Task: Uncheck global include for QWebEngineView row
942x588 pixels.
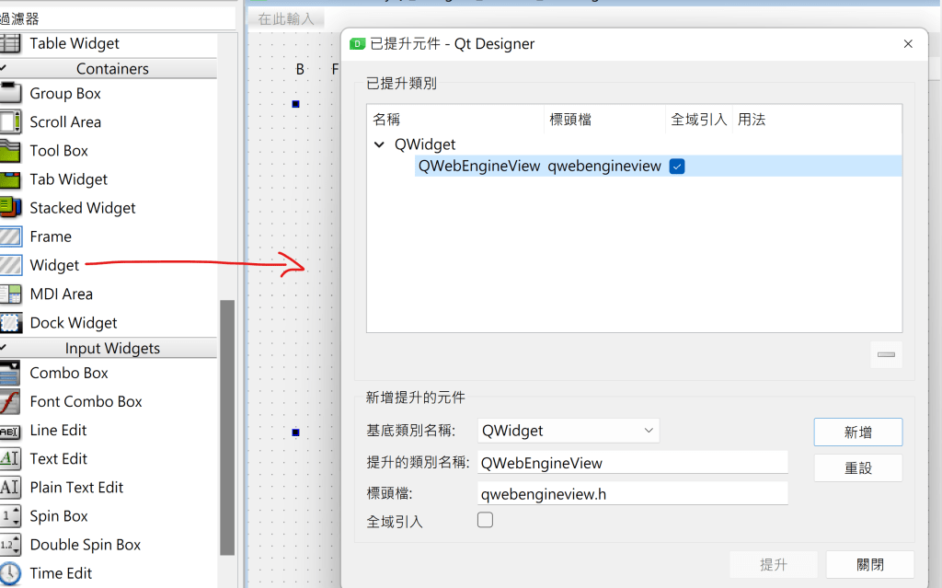Action: (x=677, y=167)
